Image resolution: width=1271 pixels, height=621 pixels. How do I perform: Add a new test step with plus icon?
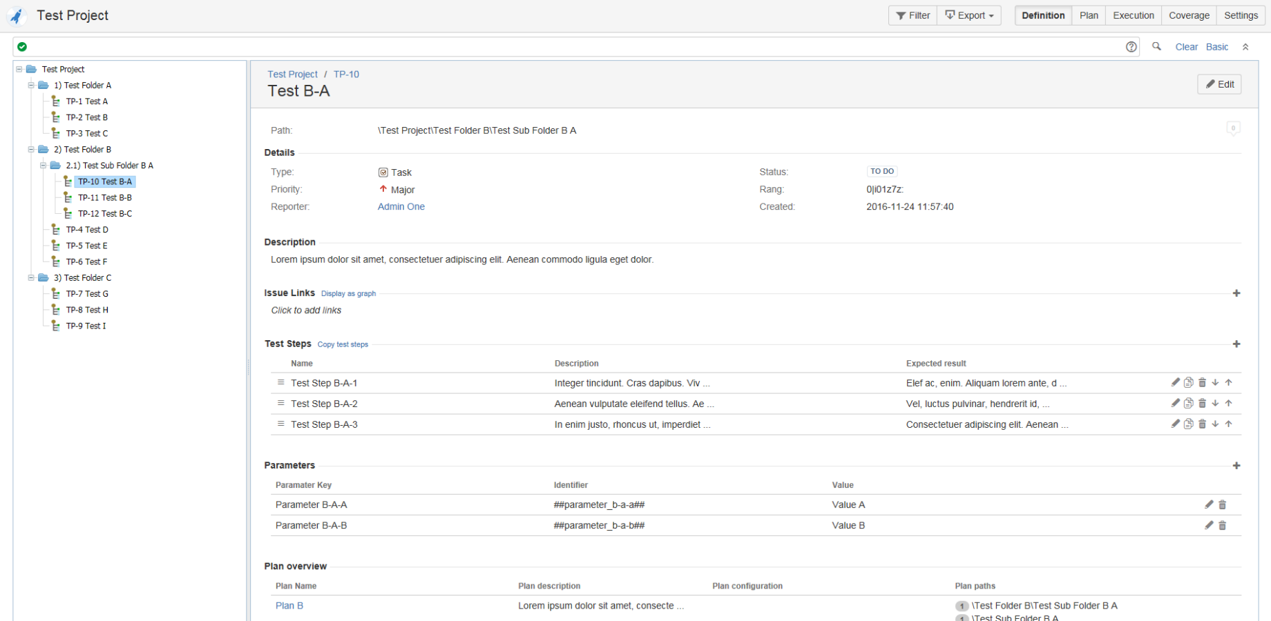[1236, 344]
